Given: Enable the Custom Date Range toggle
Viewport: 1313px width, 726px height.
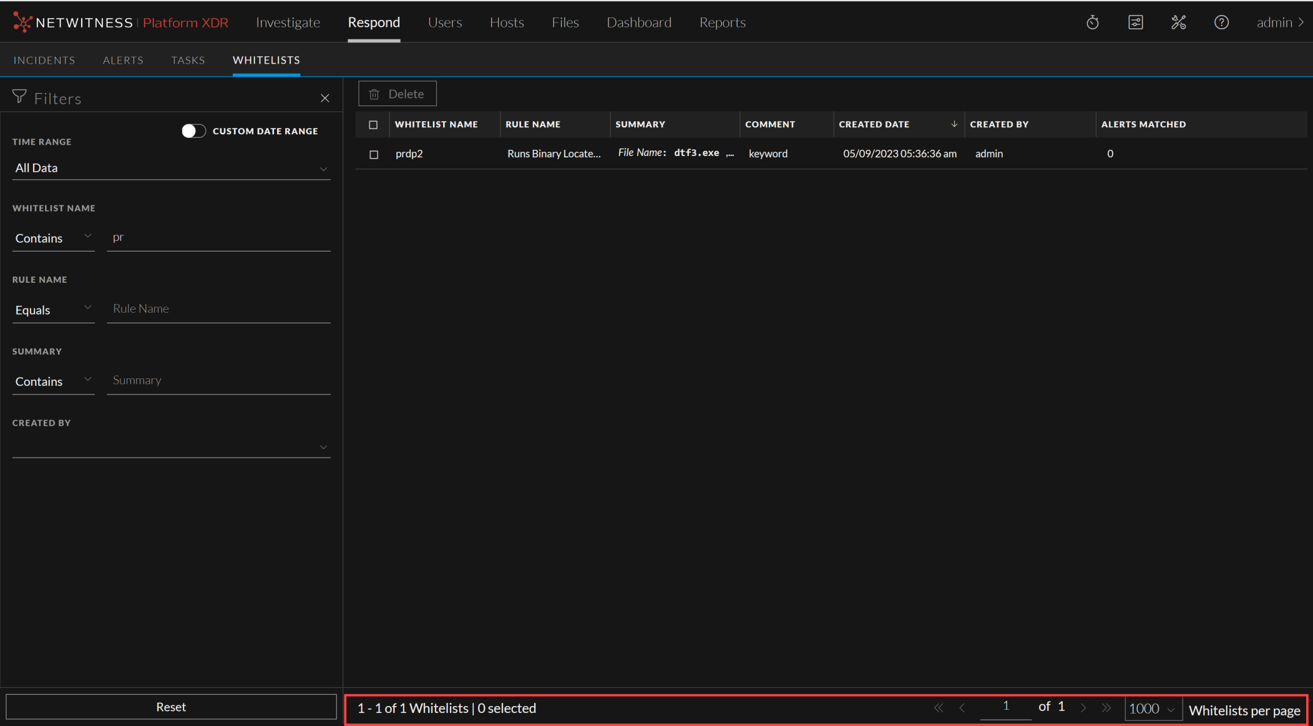Looking at the screenshot, I should (193, 130).
